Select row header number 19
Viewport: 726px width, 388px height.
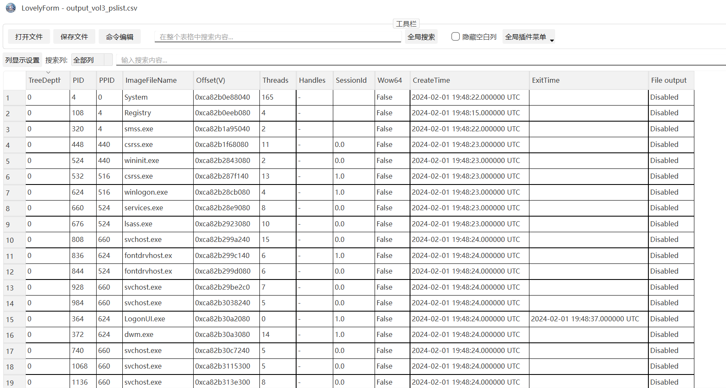tap(14, 383)
